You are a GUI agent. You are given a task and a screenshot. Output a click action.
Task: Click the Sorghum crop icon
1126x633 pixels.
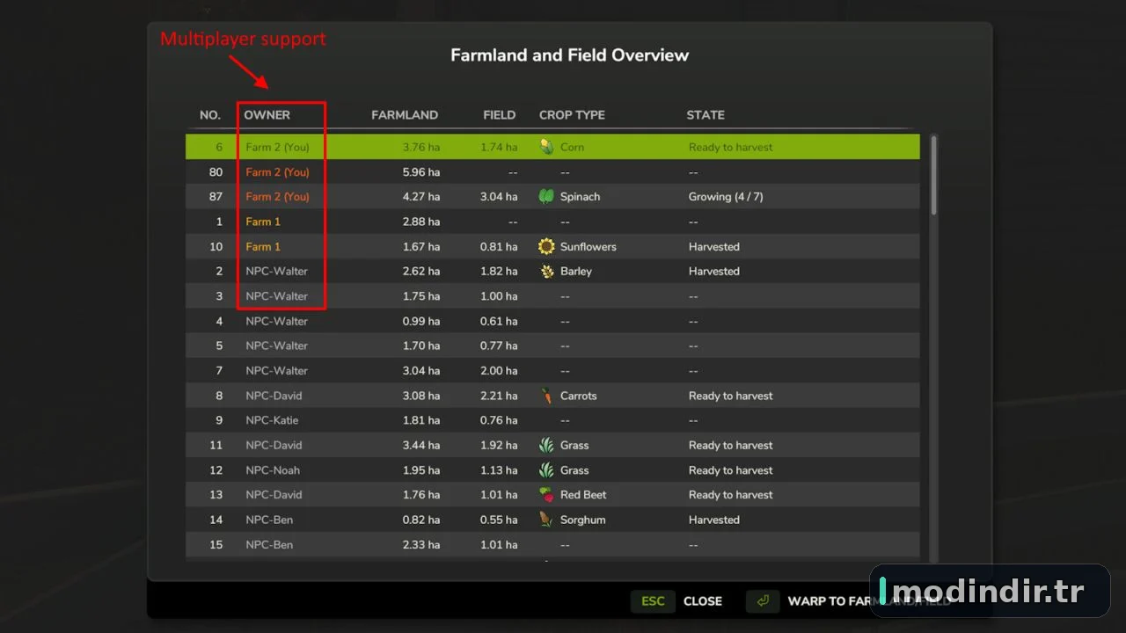coord(546,520)
